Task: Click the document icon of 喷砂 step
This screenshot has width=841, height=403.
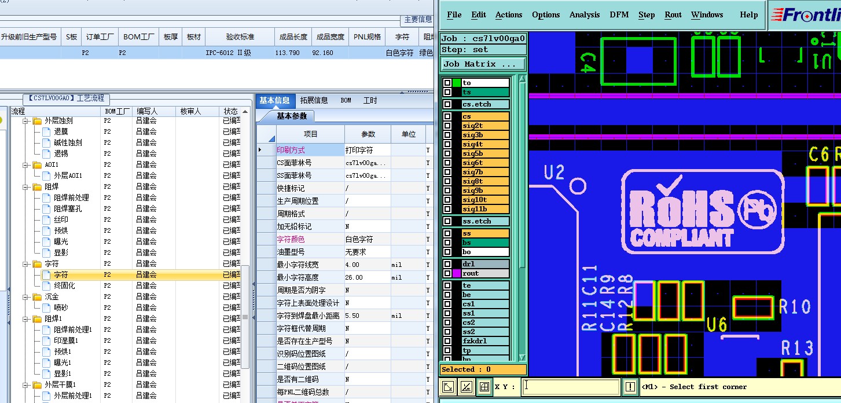Action: [46, 308]
